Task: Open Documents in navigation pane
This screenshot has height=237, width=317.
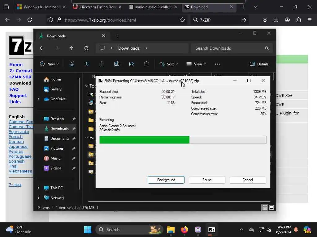Action: click(60, 139)
